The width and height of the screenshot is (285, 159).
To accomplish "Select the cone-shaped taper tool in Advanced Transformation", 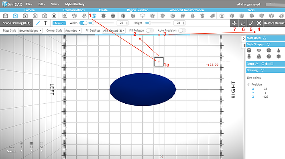I will pos(193,16).
